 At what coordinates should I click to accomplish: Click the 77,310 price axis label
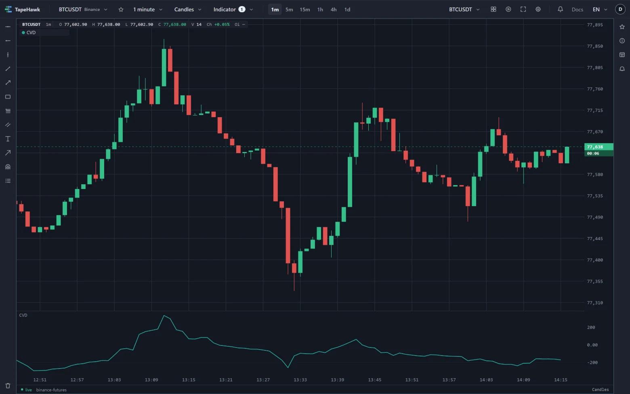(x=595, y=303)
